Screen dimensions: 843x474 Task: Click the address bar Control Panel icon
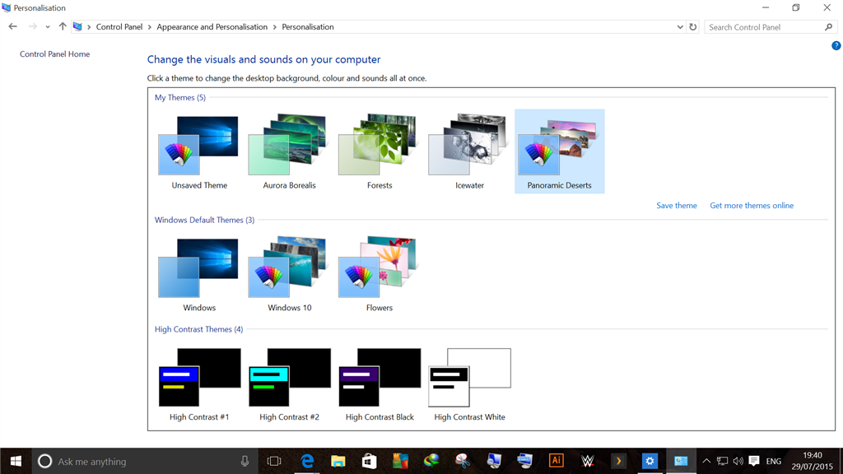click(77, 26)
